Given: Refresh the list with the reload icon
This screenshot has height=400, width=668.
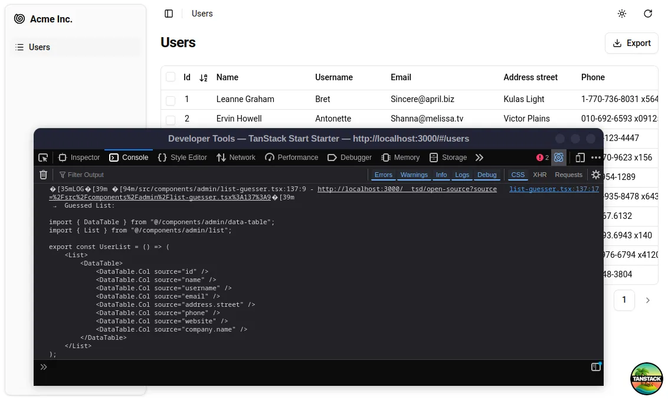Looking at the screenshot, I should [x=648, y=14].
